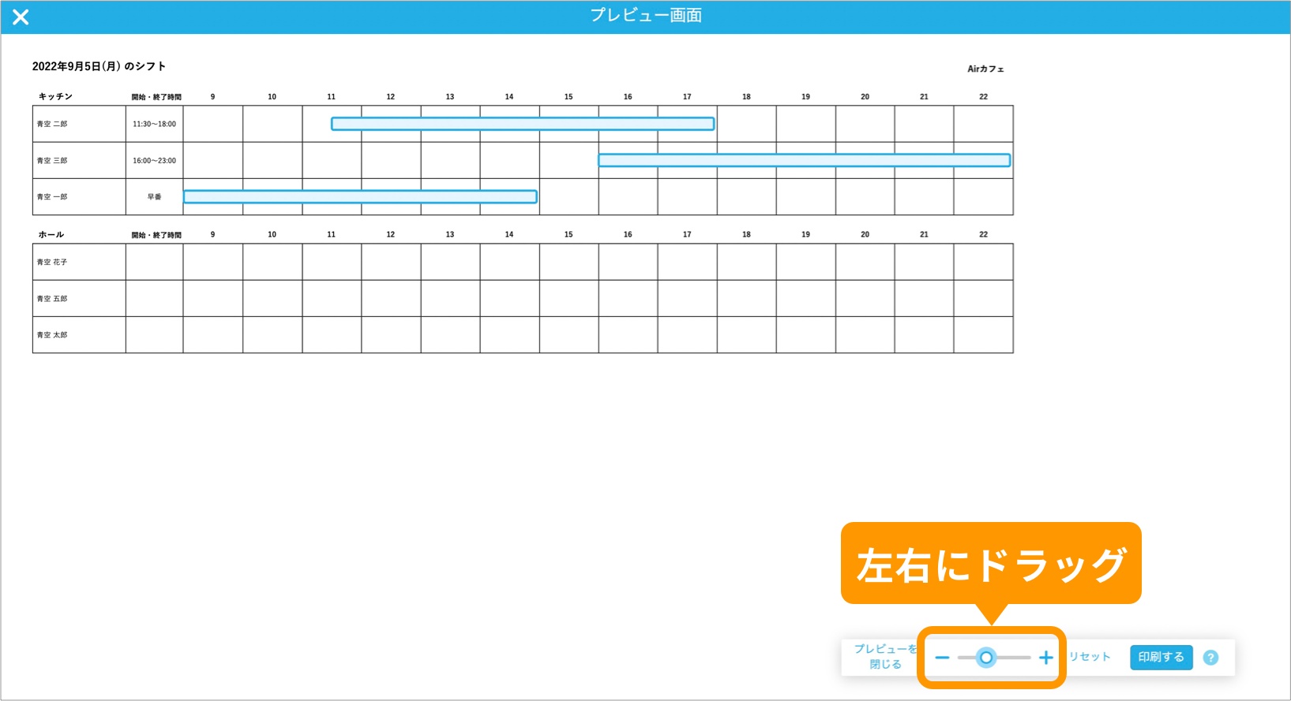Click the 早番 shift type cell
Image resolution: width=1291 pixels, height=701 pixels.
pyautogui.click(x=154, y=197)
